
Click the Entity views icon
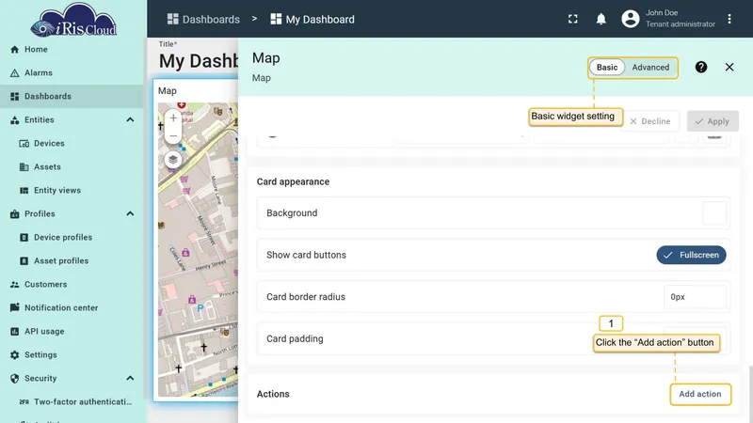24,191
